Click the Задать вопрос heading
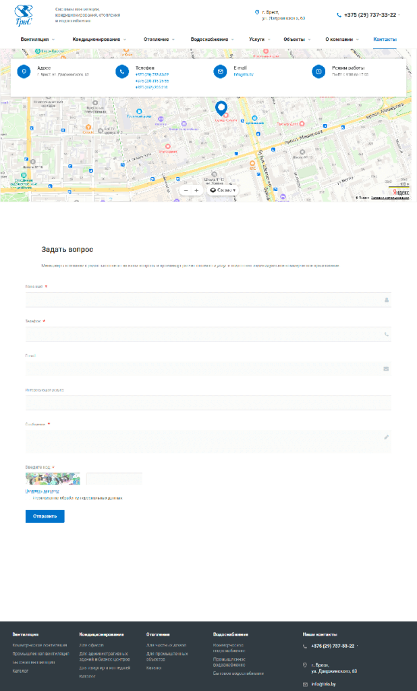This screenshot has height=691, width=417. [x=67, y=250]
